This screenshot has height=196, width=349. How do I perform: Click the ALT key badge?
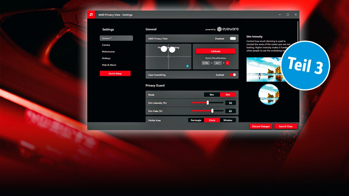tap(217, 63)
